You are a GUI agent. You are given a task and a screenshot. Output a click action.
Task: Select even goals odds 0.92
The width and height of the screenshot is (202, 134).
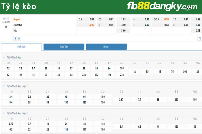tap(141, 25)
